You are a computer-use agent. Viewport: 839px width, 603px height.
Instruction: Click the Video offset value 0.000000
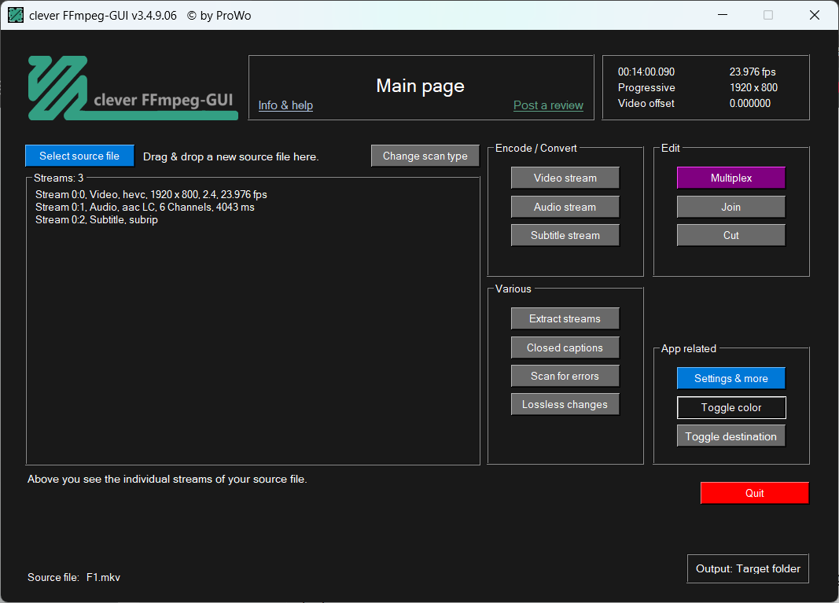click(749, 103)
